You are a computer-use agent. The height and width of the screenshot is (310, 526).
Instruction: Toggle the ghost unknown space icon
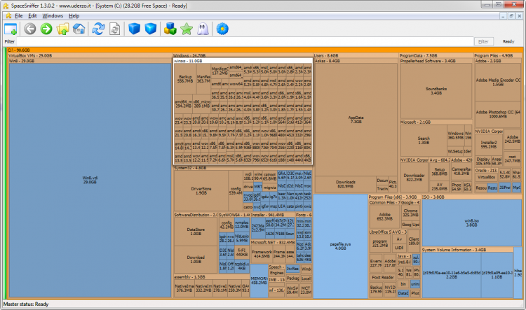(203, 29)
